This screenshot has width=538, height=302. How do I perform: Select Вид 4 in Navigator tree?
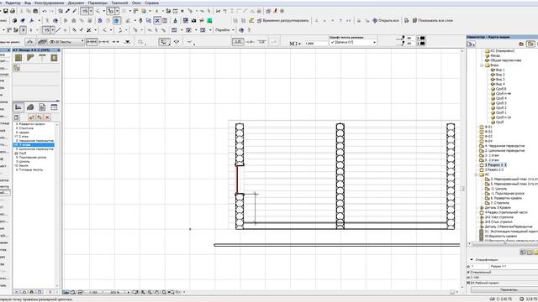pyautogui.click(x=498, y=84)
